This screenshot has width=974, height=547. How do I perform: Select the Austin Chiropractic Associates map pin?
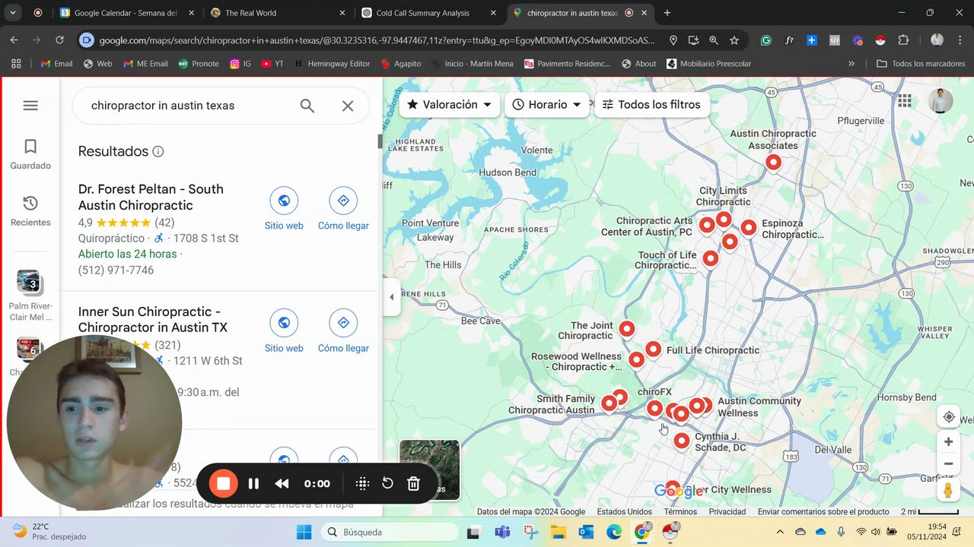[773, 163]
